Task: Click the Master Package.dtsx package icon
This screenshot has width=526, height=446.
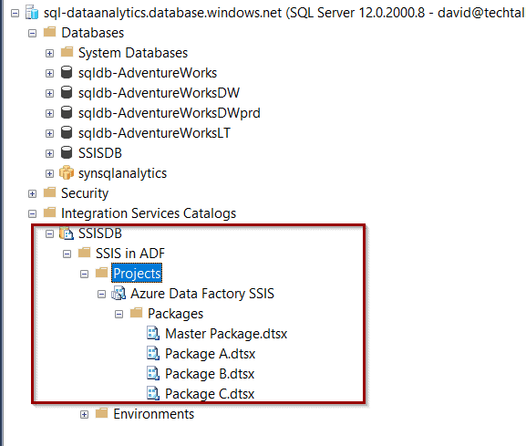Action: 153,333
